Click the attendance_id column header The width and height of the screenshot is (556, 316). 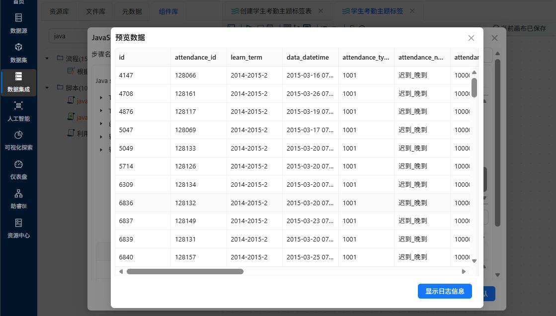199,58
